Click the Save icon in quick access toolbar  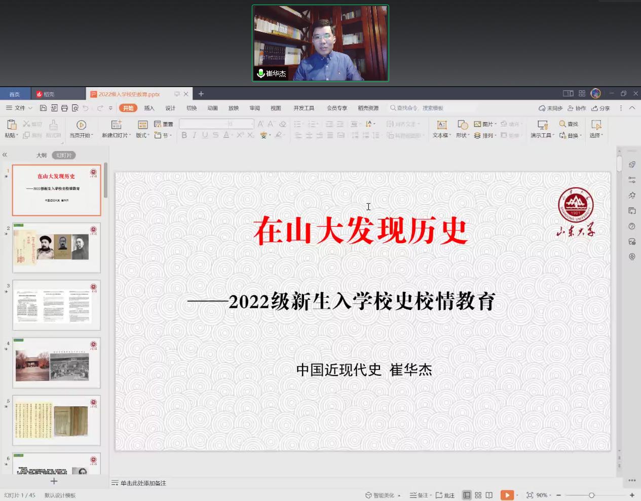(x=43, y=108)
